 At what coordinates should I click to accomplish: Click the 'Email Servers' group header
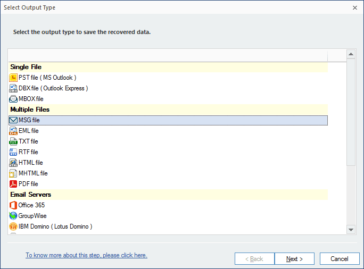click(168, 195)
